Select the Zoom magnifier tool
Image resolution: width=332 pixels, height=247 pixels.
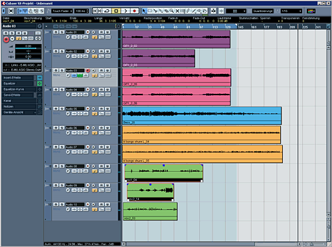[x=172, y=11]
